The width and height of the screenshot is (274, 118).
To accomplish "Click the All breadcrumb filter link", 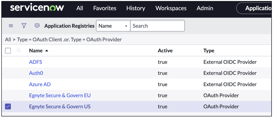I will [8, 40].
